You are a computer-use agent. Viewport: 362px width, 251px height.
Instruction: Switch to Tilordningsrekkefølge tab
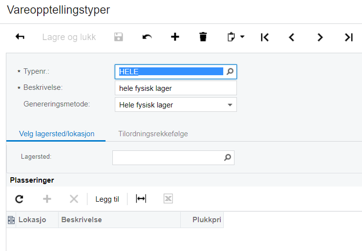[x=153, y=134]
